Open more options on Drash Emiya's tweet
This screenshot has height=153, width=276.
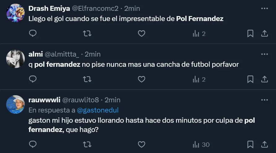[x=265, y=9]
